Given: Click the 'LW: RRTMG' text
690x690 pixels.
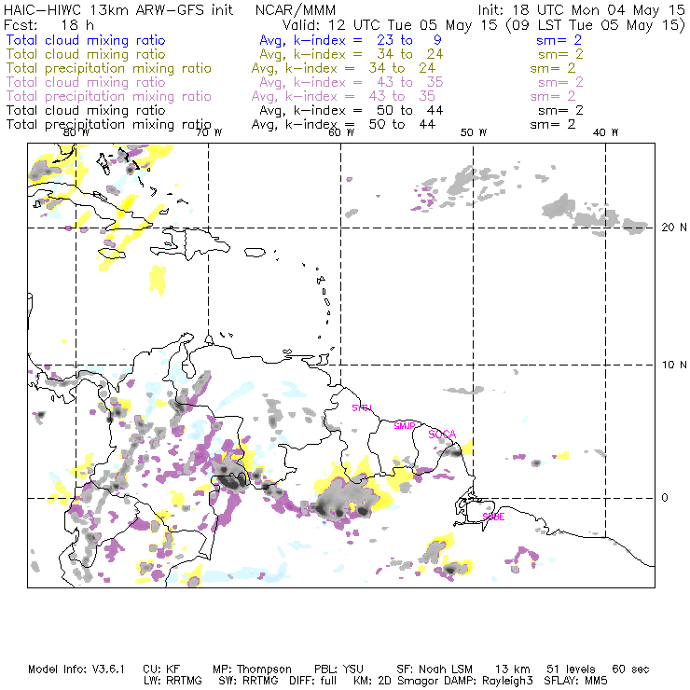Looking at the screenshot, I should tap(172, 681).
